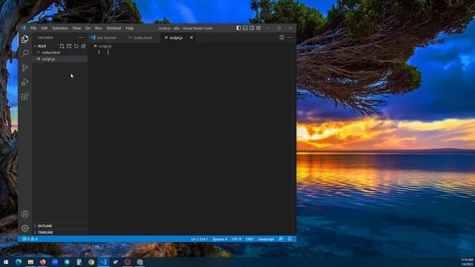
Task: Open the Run and Debug view
Action: tap(24, 82)
